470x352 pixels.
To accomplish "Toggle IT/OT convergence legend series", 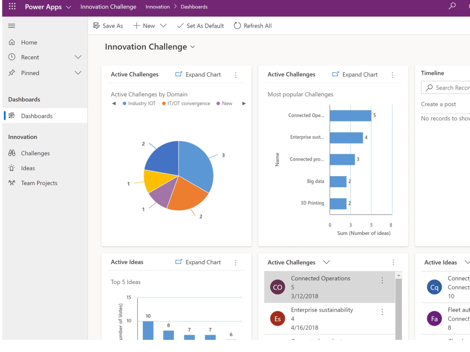I will tap(186, 103).
